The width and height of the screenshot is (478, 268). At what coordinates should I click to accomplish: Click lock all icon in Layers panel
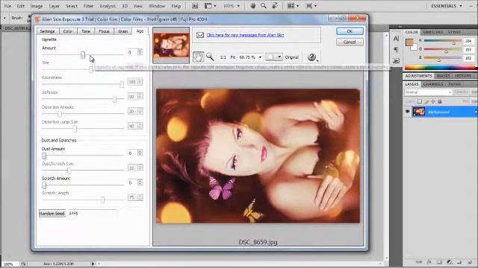440,101
